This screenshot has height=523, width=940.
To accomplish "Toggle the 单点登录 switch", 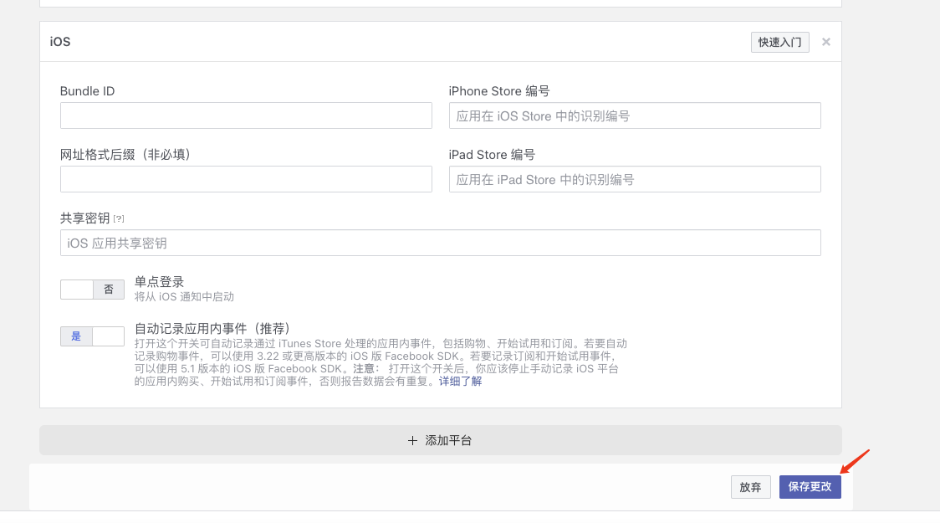I will (92, 290).
